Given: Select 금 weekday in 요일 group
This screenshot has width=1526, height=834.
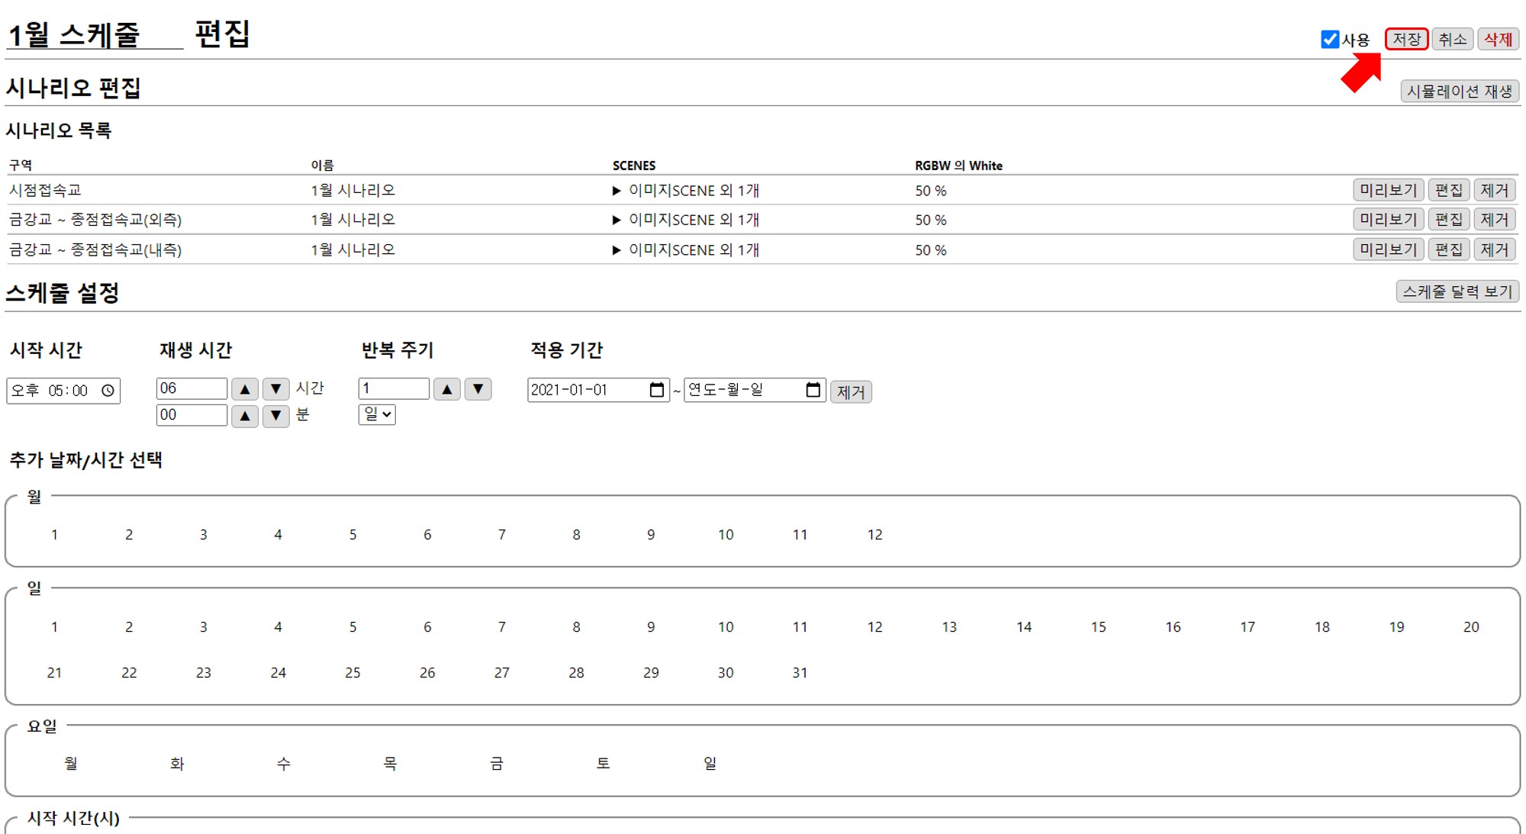Looking at the screenshot, I should [x=497, y=764].
